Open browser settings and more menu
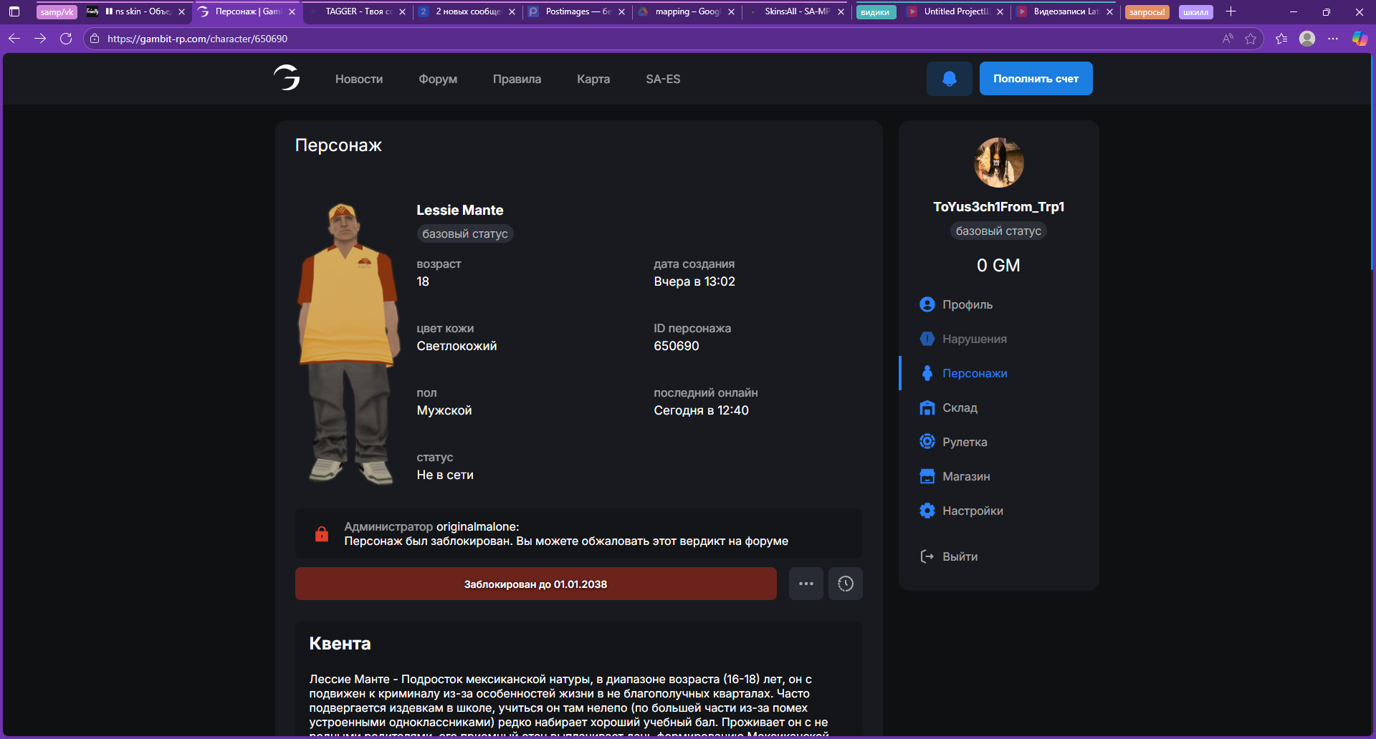The width and height of the screenshot is (1376, 739). click(x=1333, y=39)
